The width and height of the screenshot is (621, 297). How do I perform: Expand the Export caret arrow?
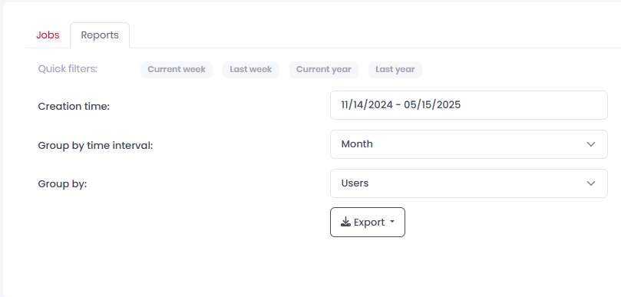392,222
